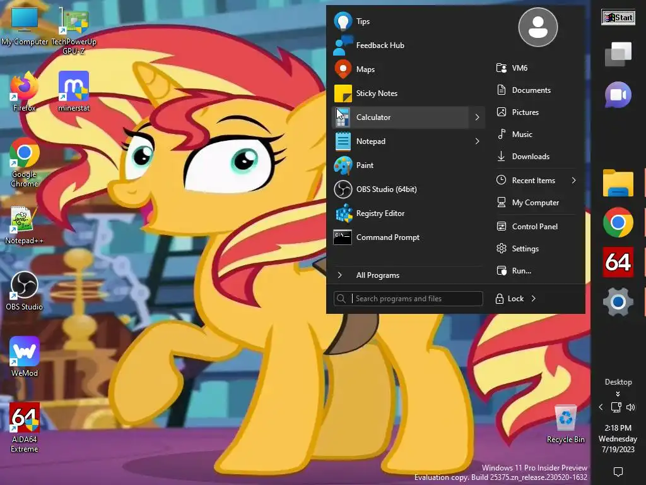Click the user account avatar

pos(537,27)
